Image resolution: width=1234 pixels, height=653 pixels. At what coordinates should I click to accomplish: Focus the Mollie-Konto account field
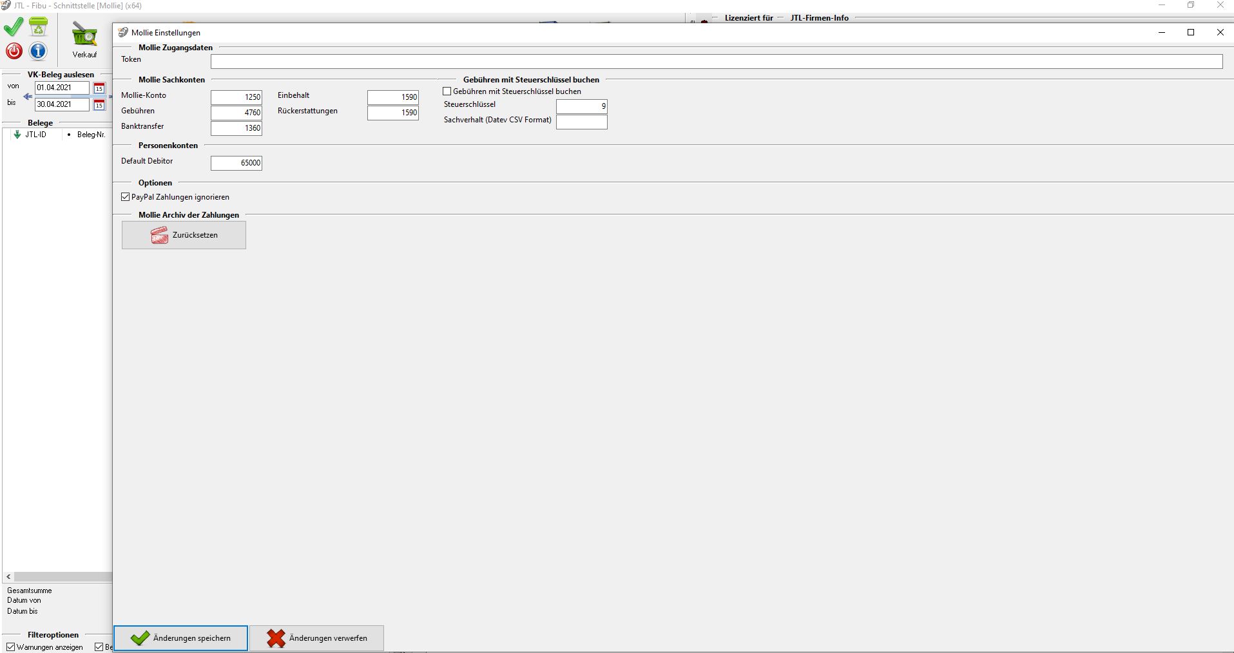pyautogui.click(x=236, y=97)
